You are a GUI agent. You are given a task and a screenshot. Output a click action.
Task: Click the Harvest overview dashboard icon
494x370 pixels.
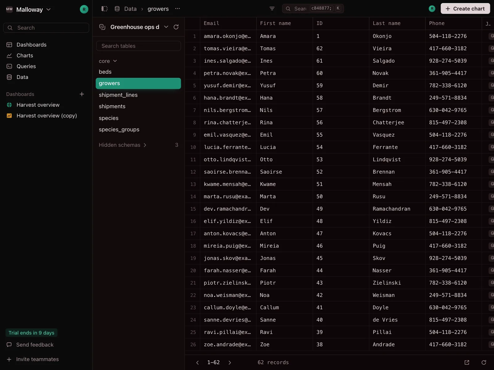click(9, 105)
